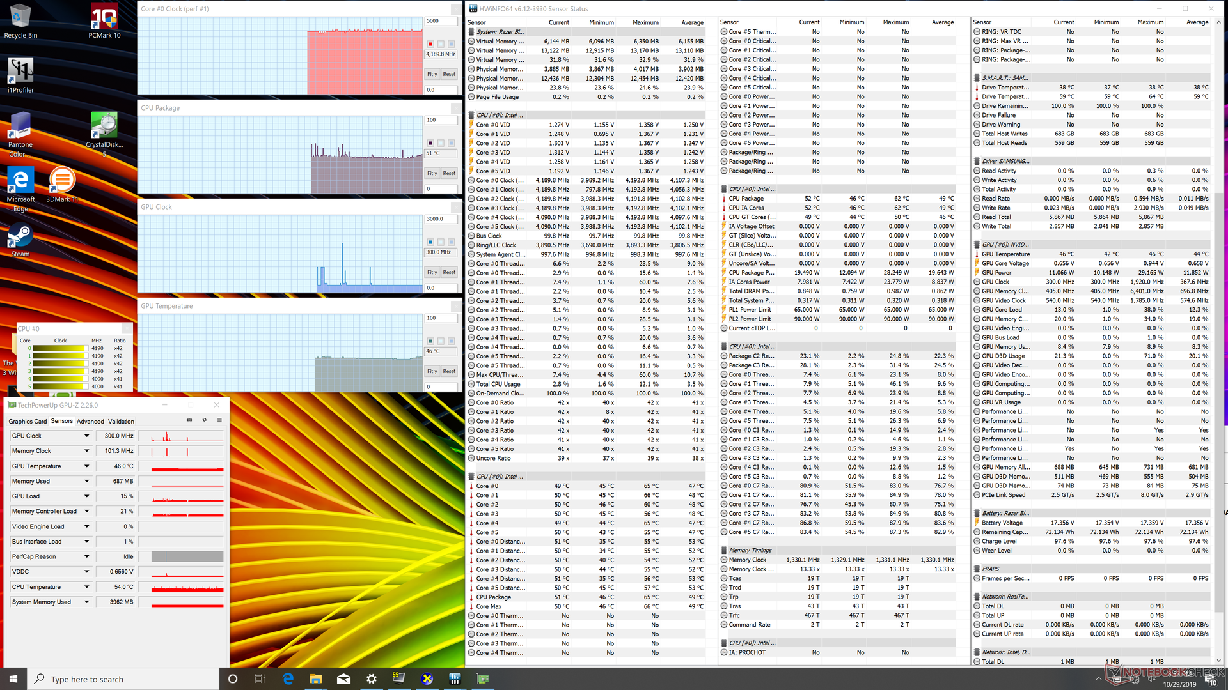The height and width of the screenshot is (690, 1228).
Task: Expand the GPU Clock sensor dropdown
Action: pos(86,436)
